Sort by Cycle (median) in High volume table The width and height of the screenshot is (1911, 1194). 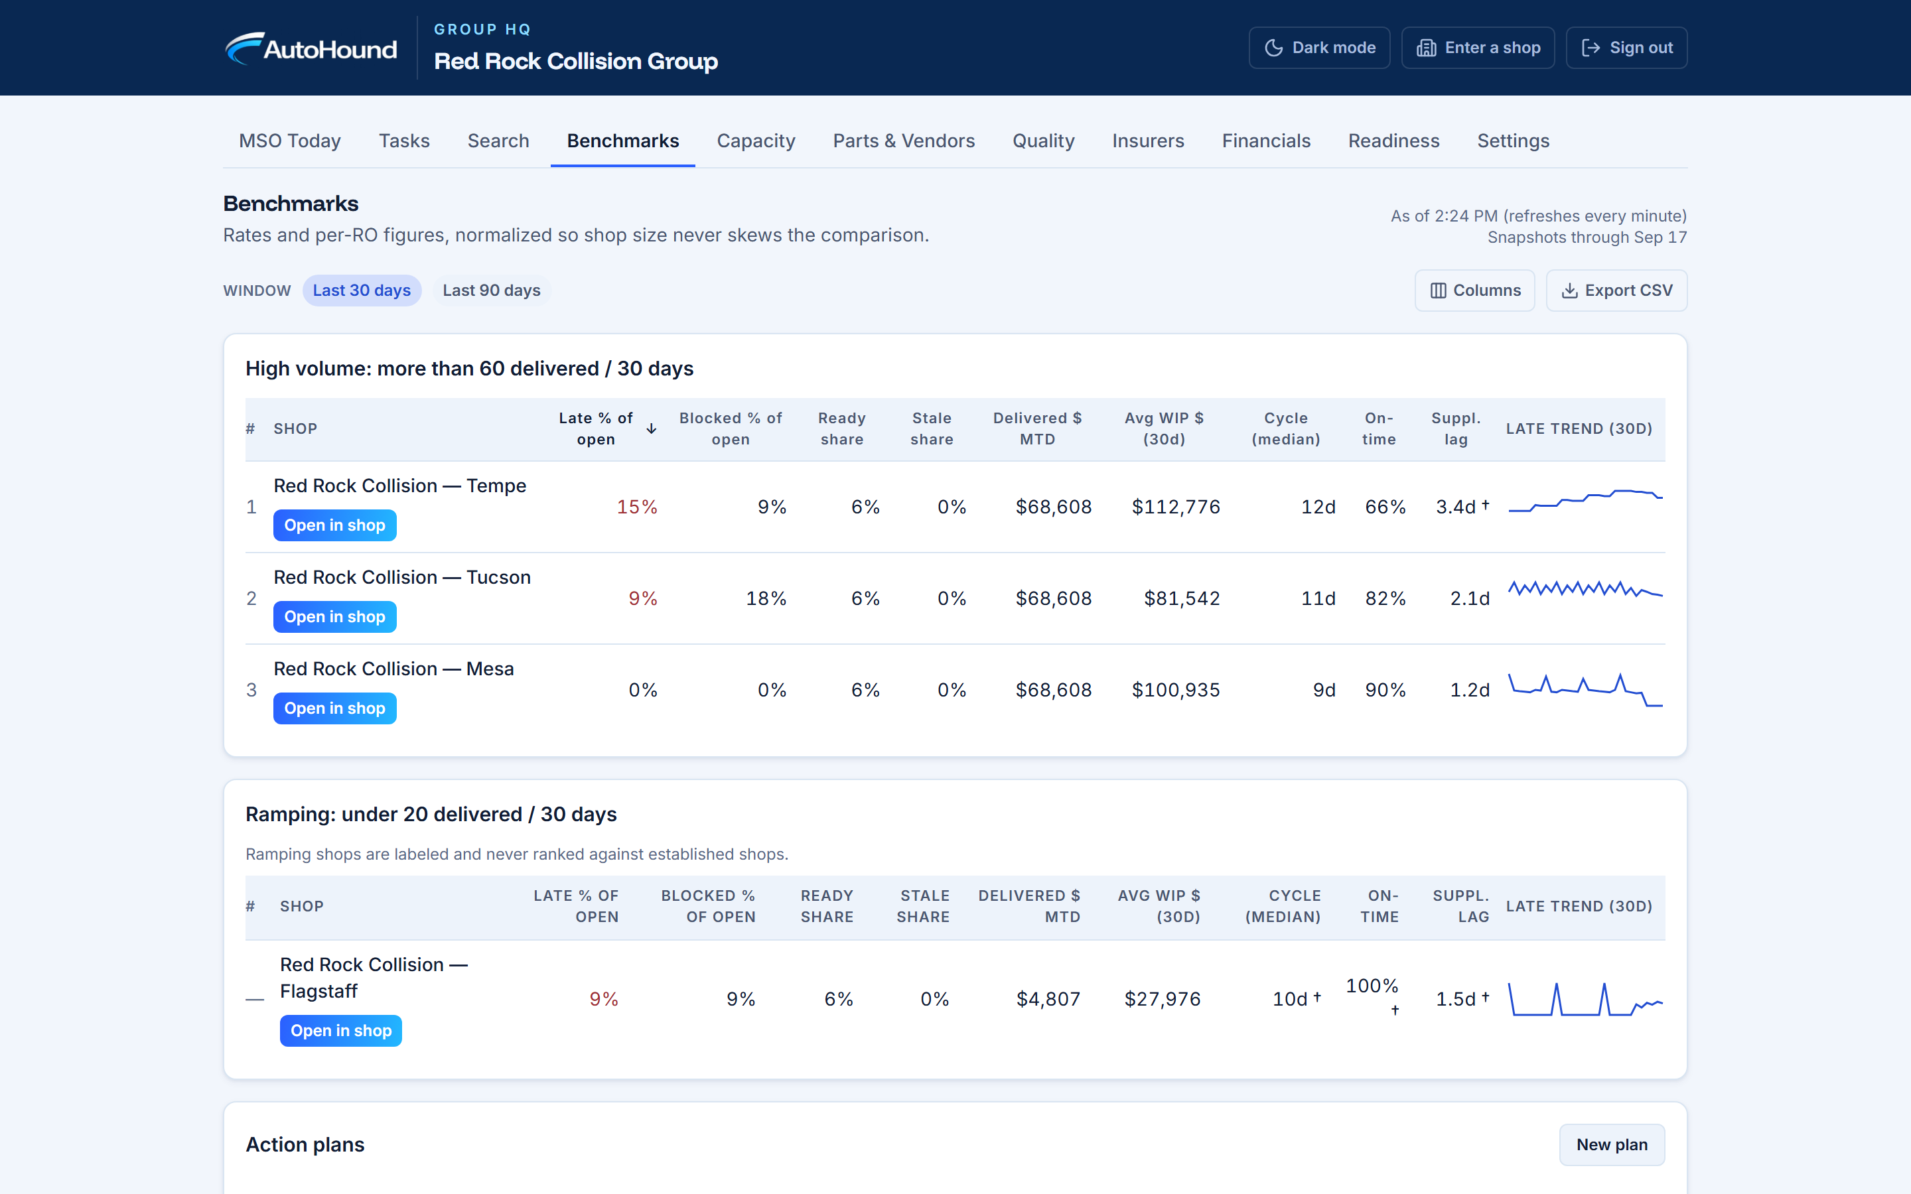tap(1285, 429)
